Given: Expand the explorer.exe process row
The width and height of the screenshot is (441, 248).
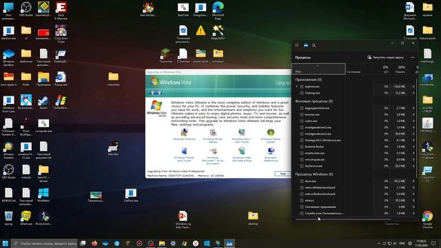Looking at the screenshot, I should [x=296, y=87].
